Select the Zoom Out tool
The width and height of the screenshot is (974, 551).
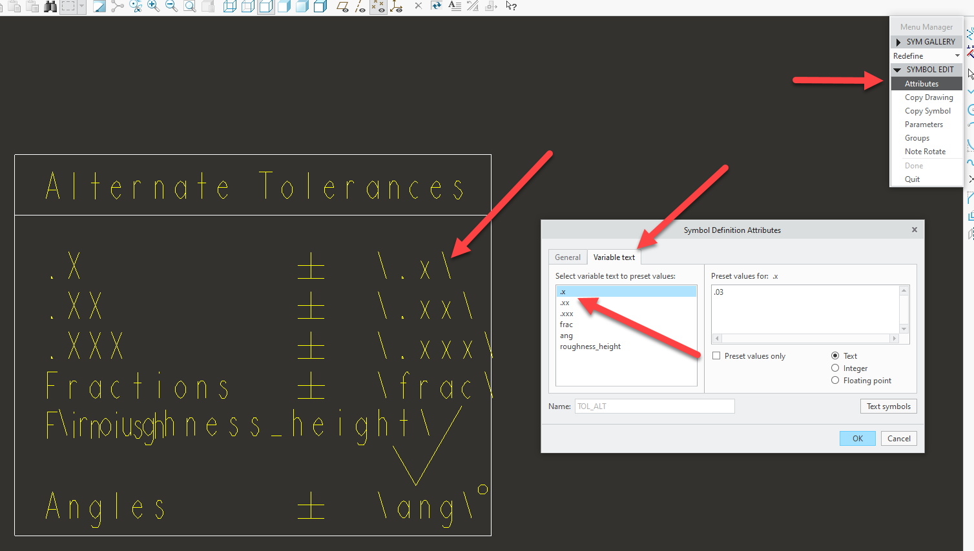171,7
